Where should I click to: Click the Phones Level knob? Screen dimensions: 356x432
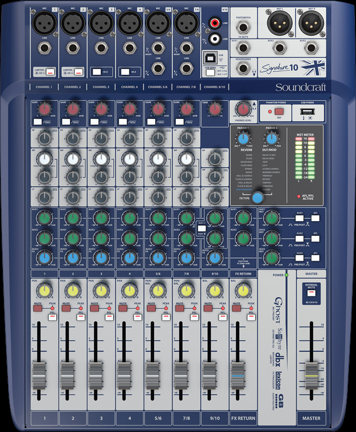click(243, 109)
